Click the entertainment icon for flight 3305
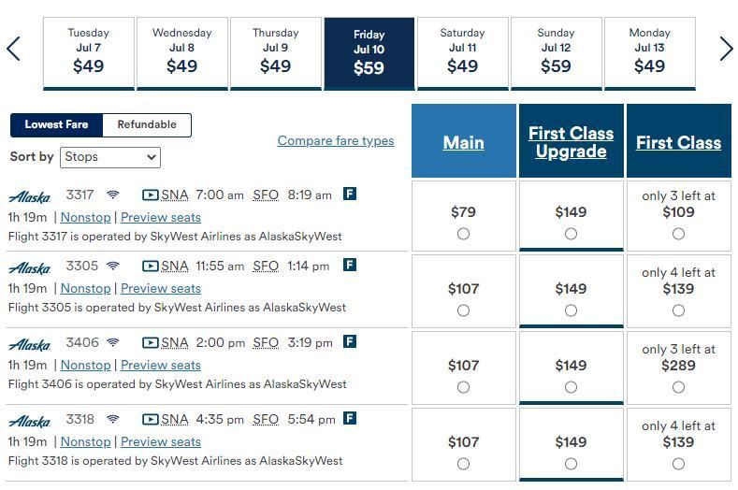The width and height of the screenshot is (738, 490). [x=151, y=267]
